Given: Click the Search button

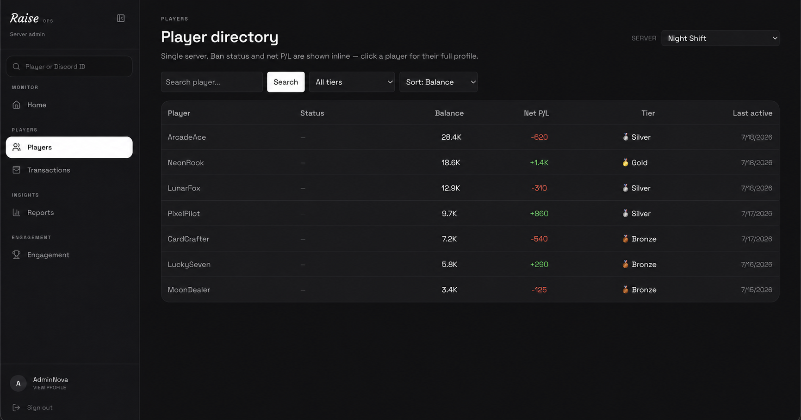Looking at the screenshot, I should [286, 82].
